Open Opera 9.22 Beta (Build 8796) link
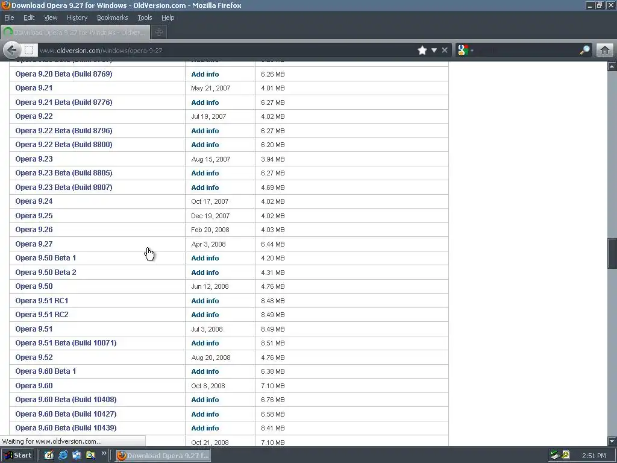Image resolution: width=617 pixels, height=463 pixels. [64, 131]
